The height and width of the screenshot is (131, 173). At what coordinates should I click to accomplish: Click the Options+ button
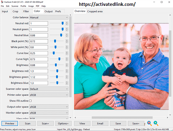pyautogui.click(x=63, y=123)
